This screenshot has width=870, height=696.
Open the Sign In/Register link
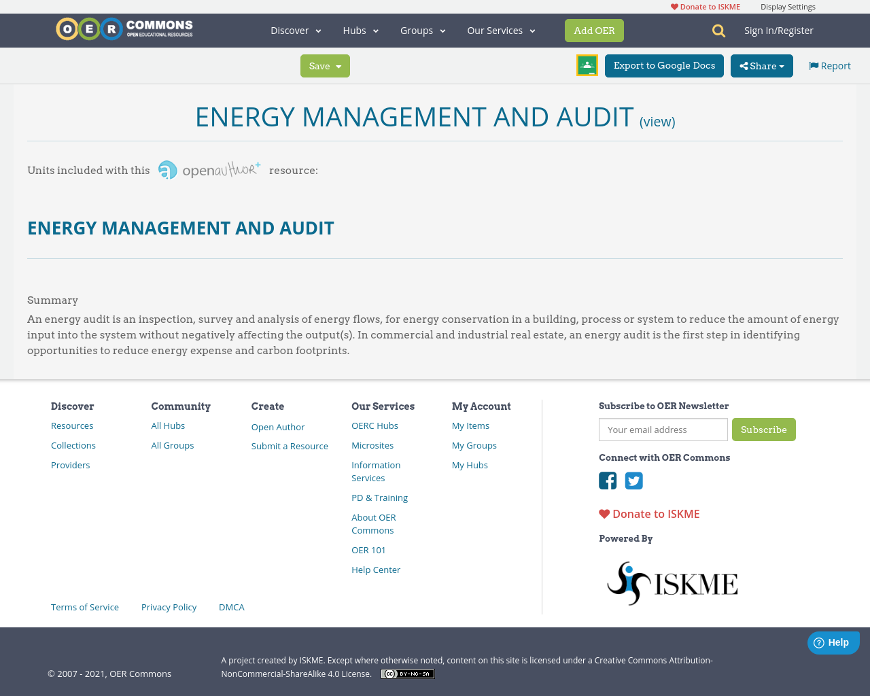pyautogui.click(x=778, y=30)
